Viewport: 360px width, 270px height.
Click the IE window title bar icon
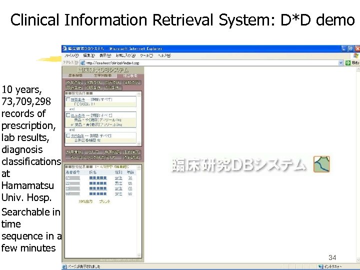click(64, 48)
